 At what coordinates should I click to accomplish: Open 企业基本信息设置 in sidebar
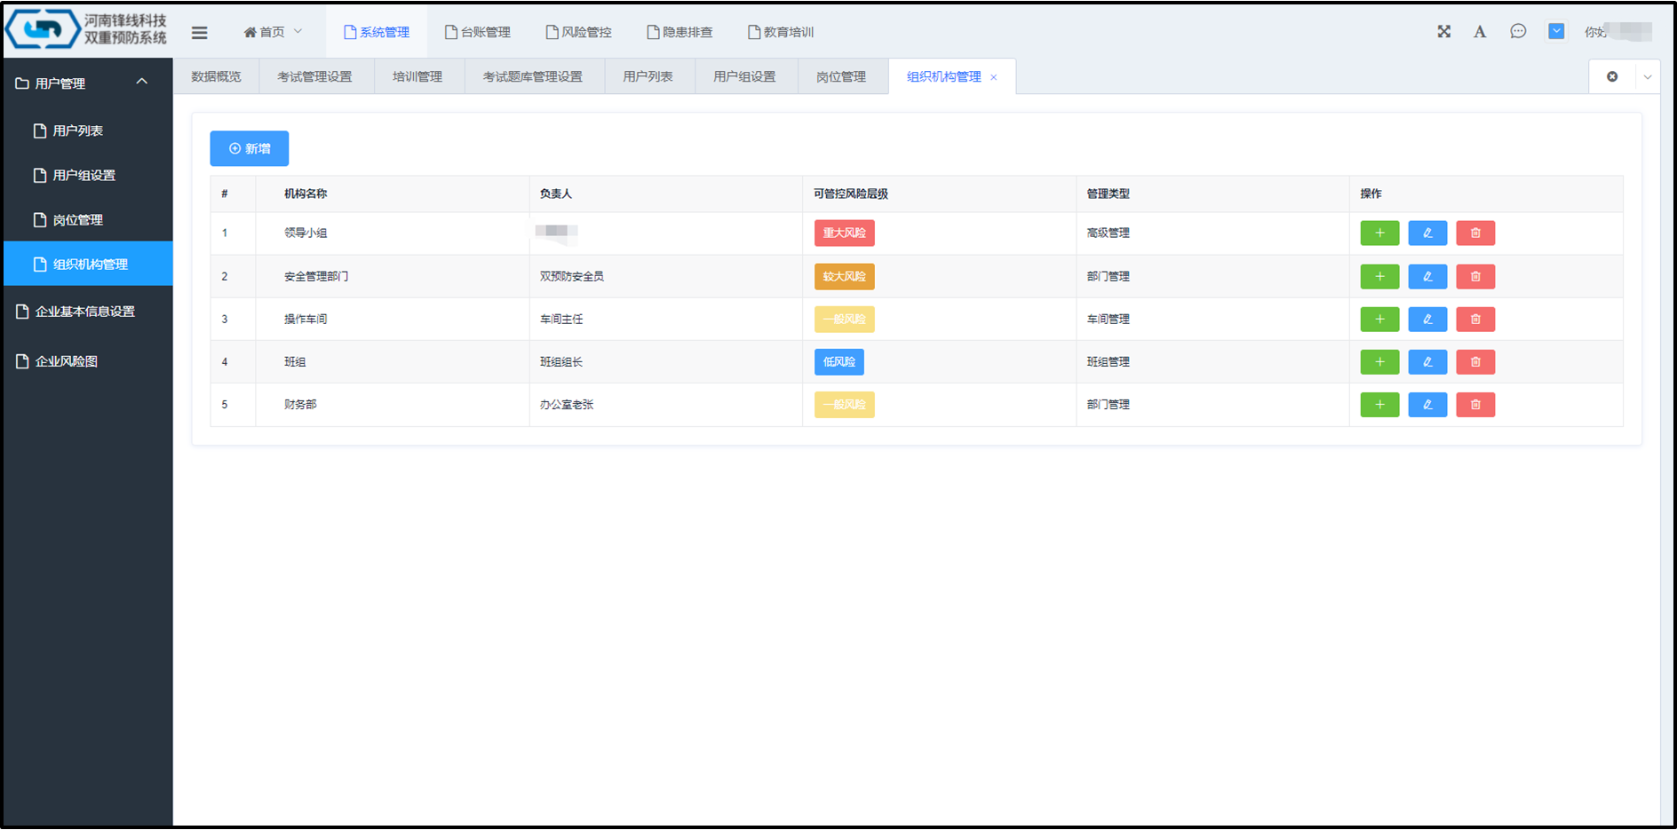coord(84,312)
